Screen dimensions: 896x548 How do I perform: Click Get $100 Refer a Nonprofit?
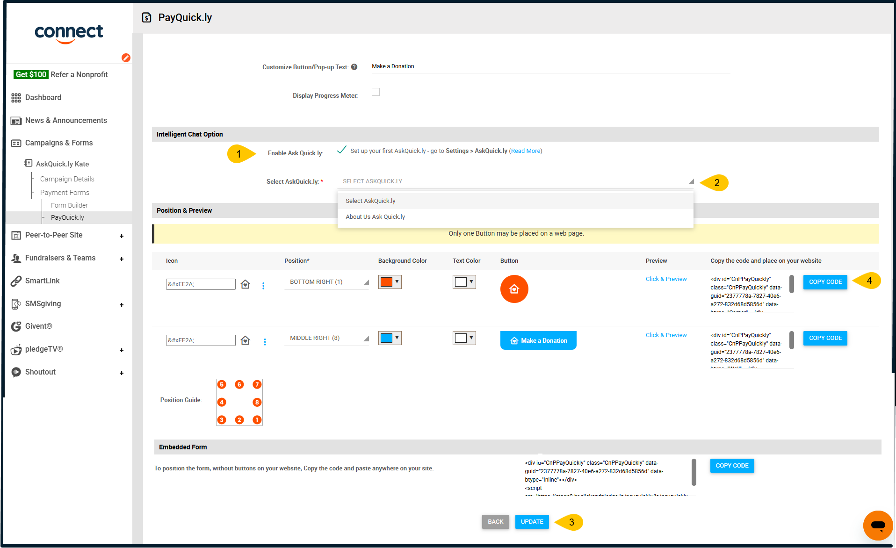[61, 74]
